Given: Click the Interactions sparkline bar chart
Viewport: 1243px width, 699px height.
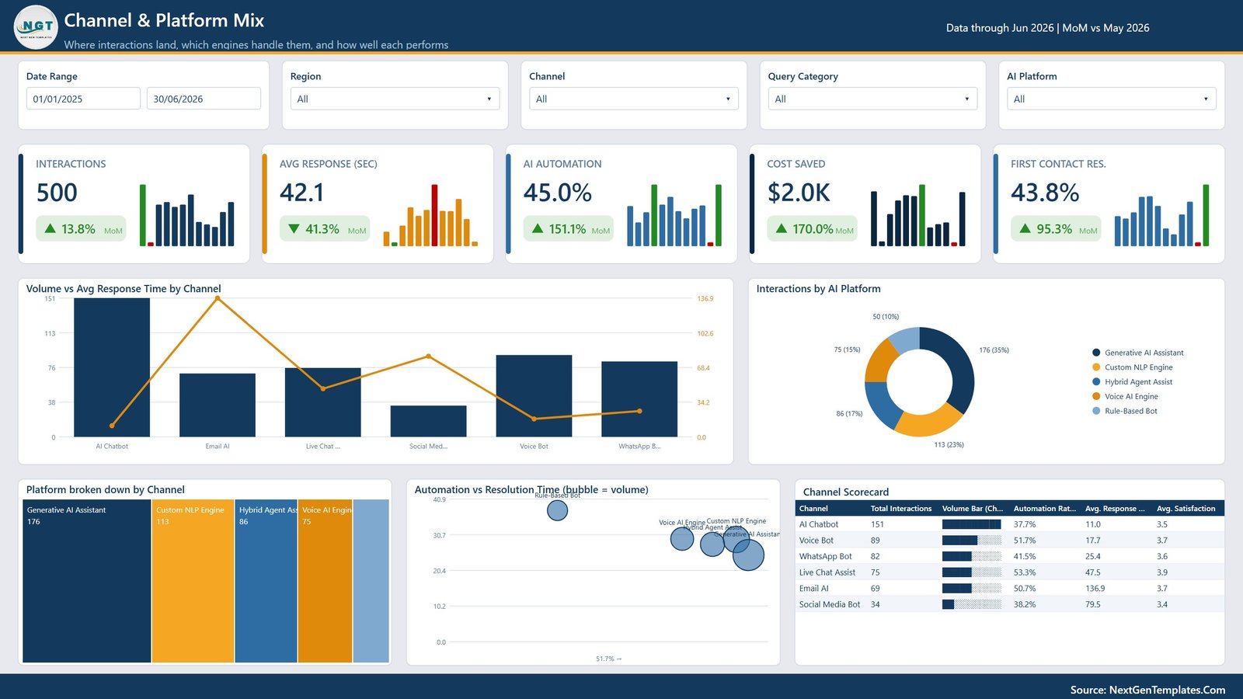Looking at the screenshot, I should point(187,215).
